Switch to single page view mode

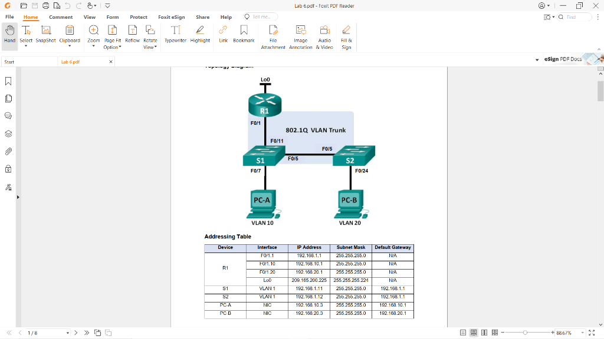[464, 333]
